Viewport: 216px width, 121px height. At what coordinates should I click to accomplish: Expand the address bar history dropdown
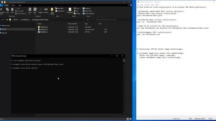84,20
